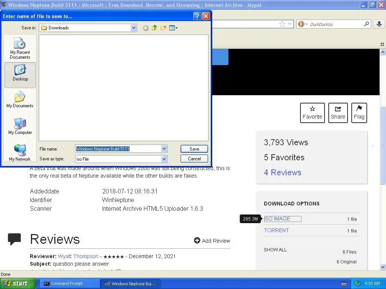Open My Documents in the places bar

[x=20, y=99]
